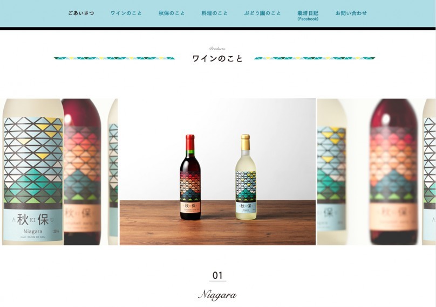Click the red wine bottle in center photo
Screen dimensions: 436x307
(x=190, y=177)
